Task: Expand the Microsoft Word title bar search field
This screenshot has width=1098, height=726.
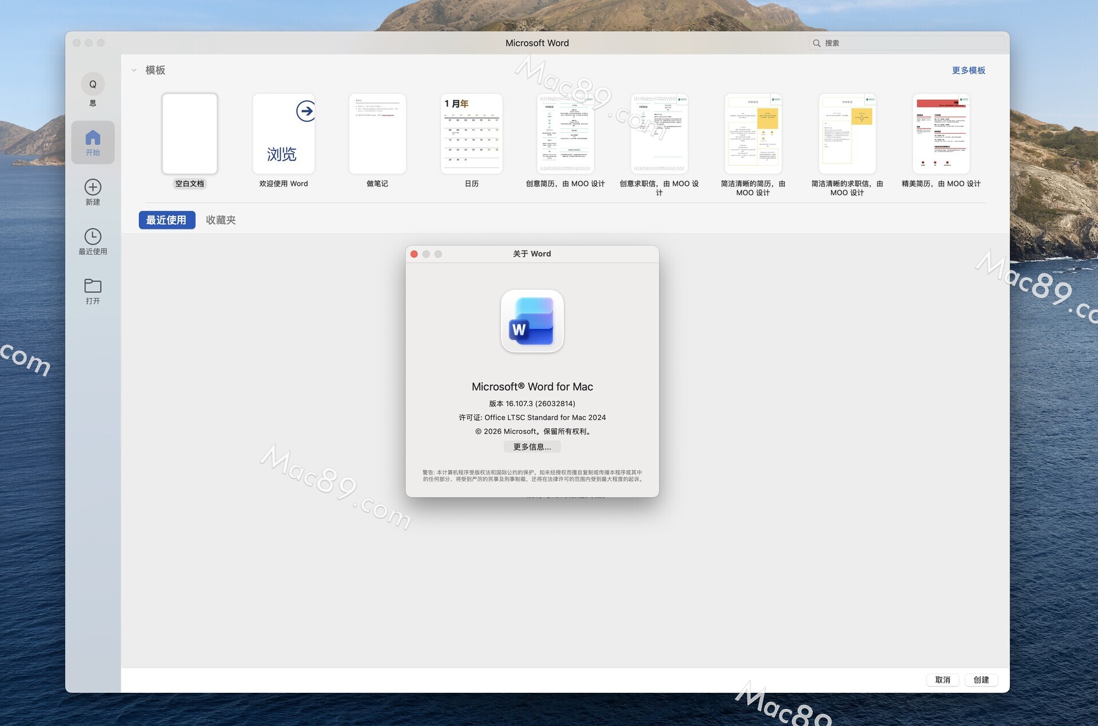Action: (x=906, y=42)
